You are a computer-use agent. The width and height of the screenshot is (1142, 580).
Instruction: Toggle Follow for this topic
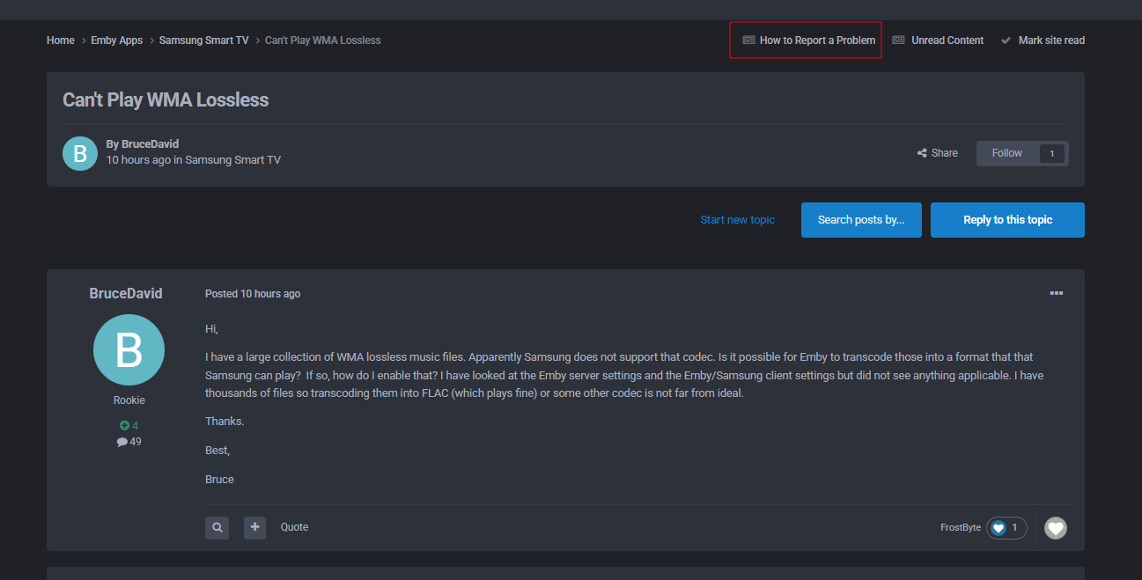(1007, 153)
